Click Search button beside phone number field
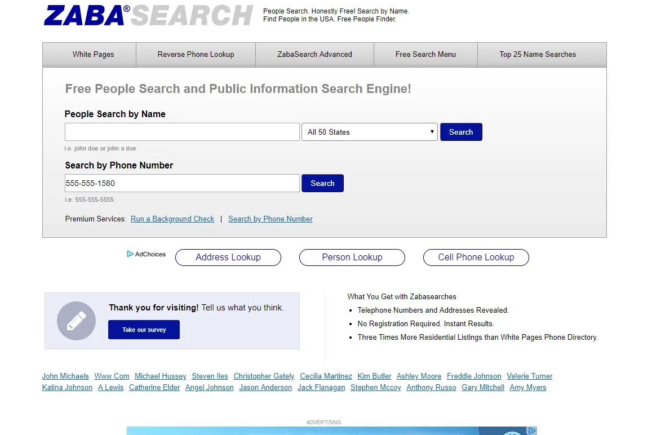Viewport: 652px width, 435px height. pos(323,183)
